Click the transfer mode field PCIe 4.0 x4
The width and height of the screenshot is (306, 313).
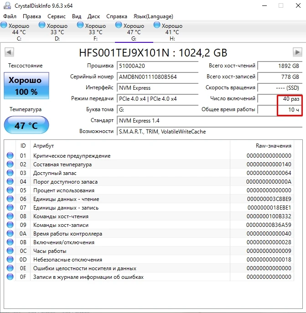pos(157,99)
